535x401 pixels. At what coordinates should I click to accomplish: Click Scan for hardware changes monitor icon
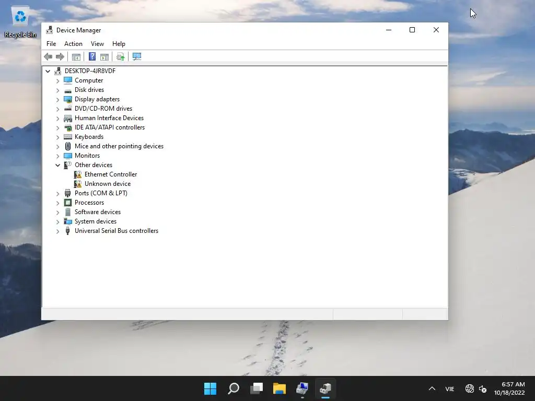pos(137,56)
